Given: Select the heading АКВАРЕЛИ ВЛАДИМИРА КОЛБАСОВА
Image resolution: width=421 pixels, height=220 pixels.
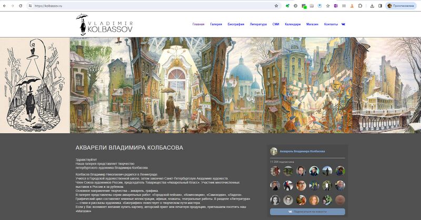Looking at the screenshot, I should coord(129,148).
